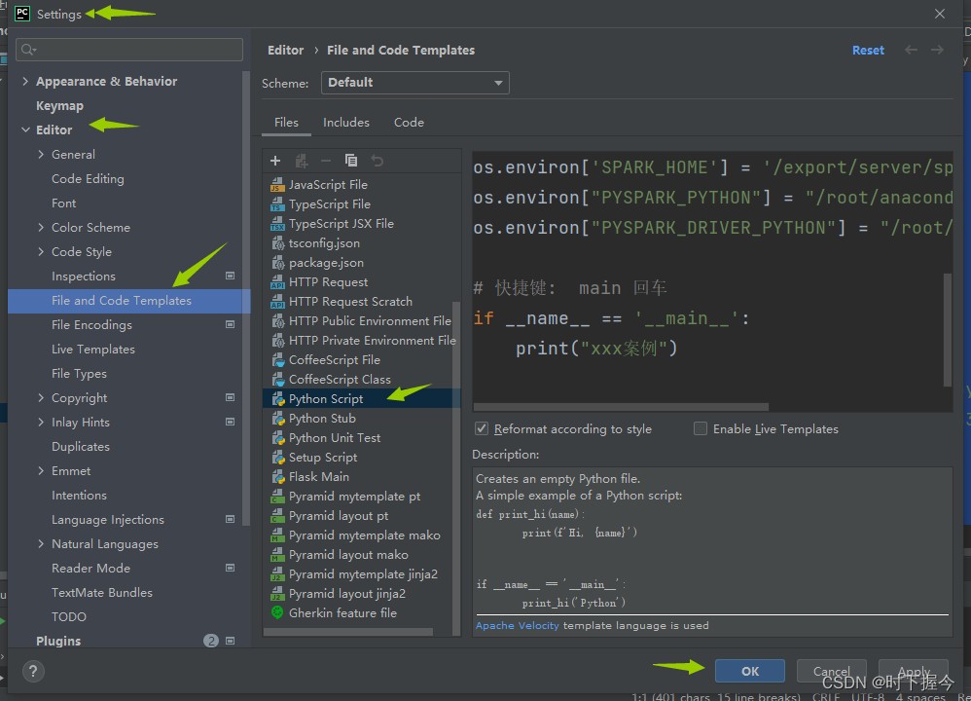Close the Settings dialog

[940, 14]
